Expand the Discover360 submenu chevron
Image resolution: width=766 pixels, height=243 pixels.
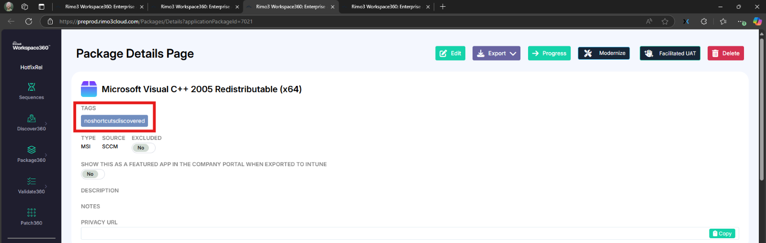coord(46,123)
